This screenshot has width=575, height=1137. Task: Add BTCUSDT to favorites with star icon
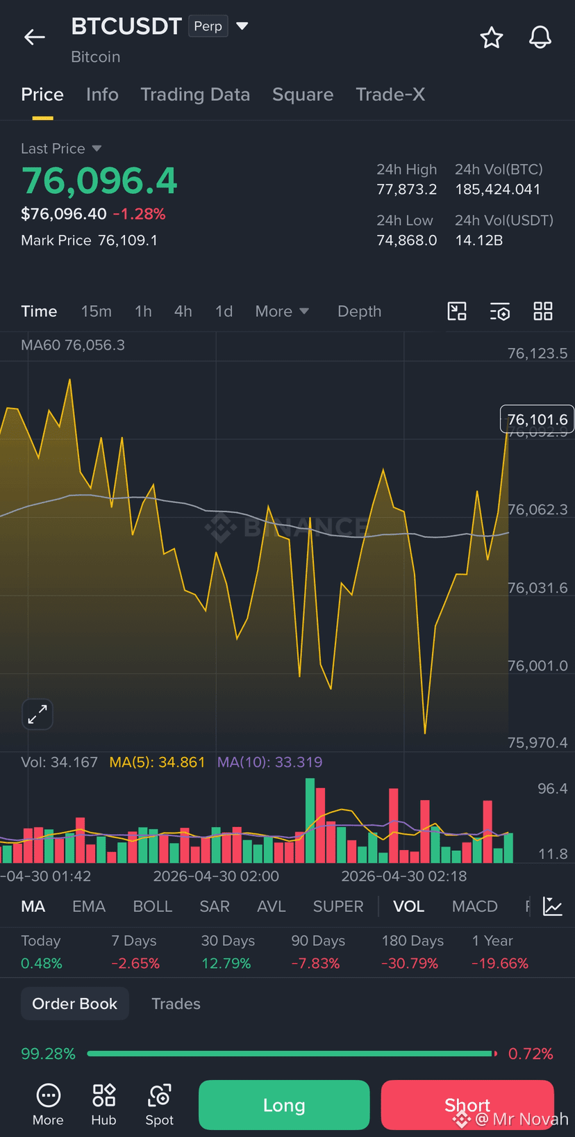pos(492,38)
